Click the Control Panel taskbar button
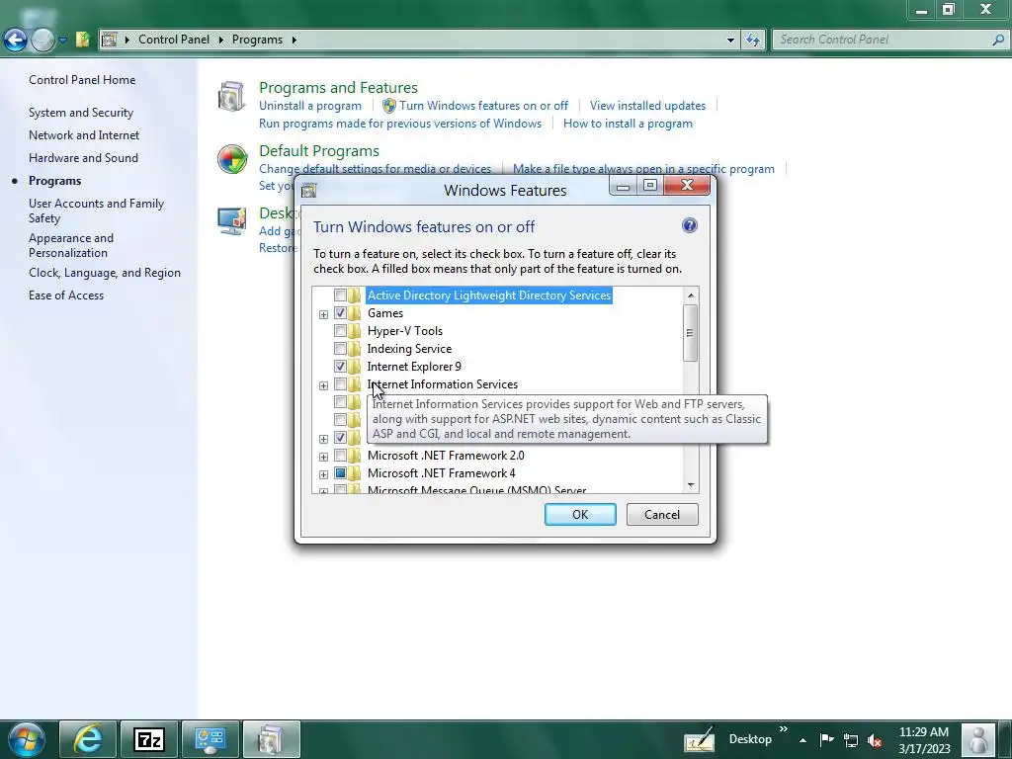This screenshot has height=759, width=1012. [x=210, y=739]
